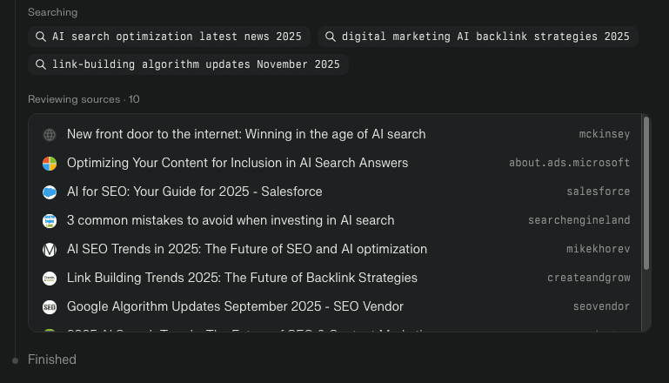Open 'New front door to the internet' source
Image resolution: width=669 pixels, height=383 pixels.
pos(246,135)
